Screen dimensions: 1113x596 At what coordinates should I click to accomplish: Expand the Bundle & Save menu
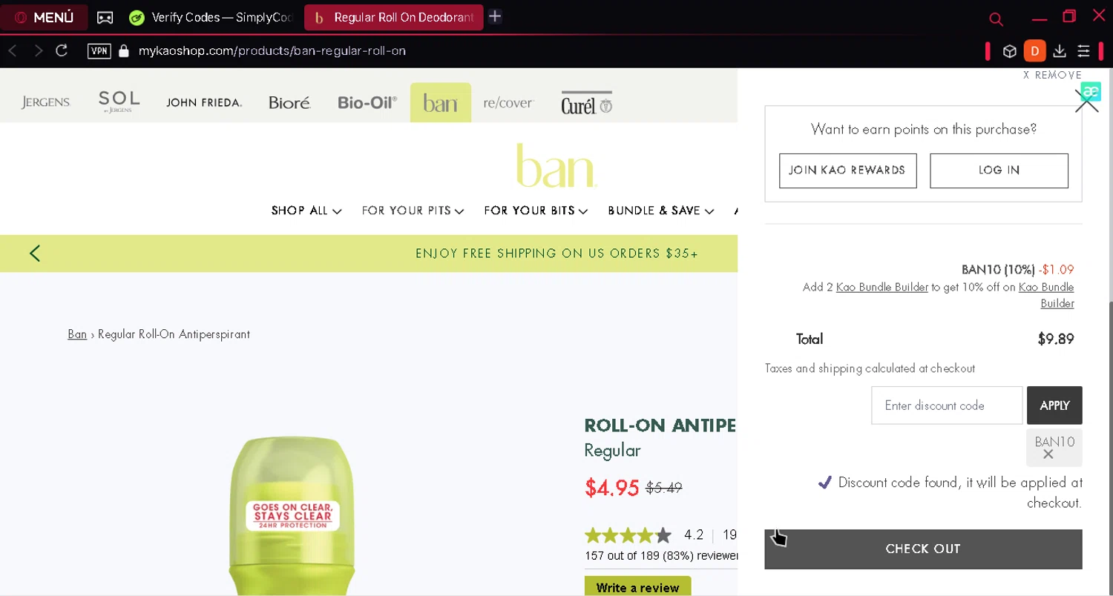pos(660,211)
